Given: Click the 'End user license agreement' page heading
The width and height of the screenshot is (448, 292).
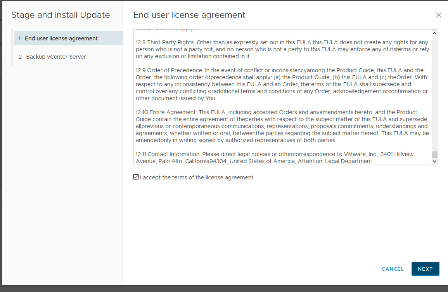Looking at the screenshot, I should tap(189, 15).
